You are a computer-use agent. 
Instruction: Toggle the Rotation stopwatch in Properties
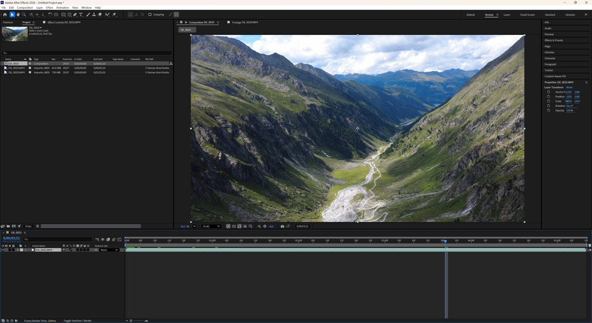tap(549, 106)
